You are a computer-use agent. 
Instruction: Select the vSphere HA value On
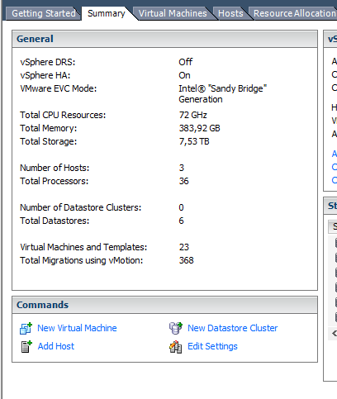click(184, 75)
